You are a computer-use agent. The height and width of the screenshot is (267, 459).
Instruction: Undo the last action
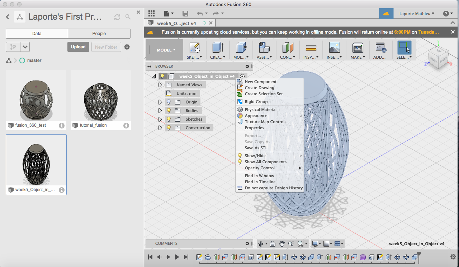[x=200, y=14]
